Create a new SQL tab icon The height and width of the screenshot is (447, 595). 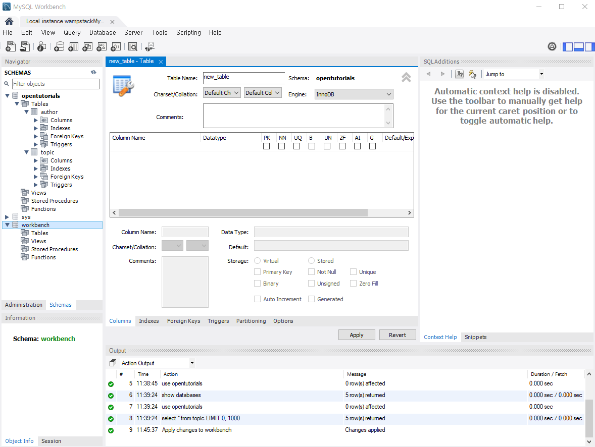pyautogui.click(x=11, y=46)
